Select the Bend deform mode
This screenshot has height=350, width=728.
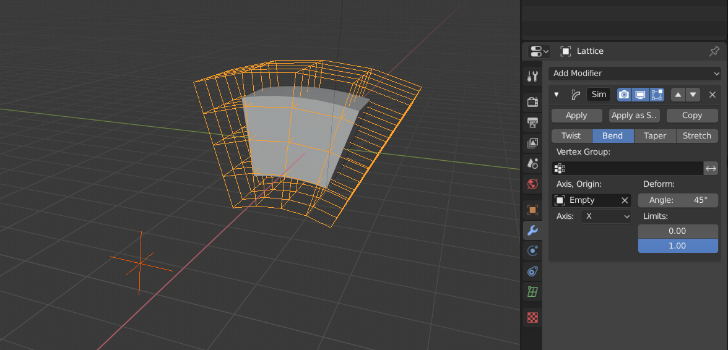613,136
